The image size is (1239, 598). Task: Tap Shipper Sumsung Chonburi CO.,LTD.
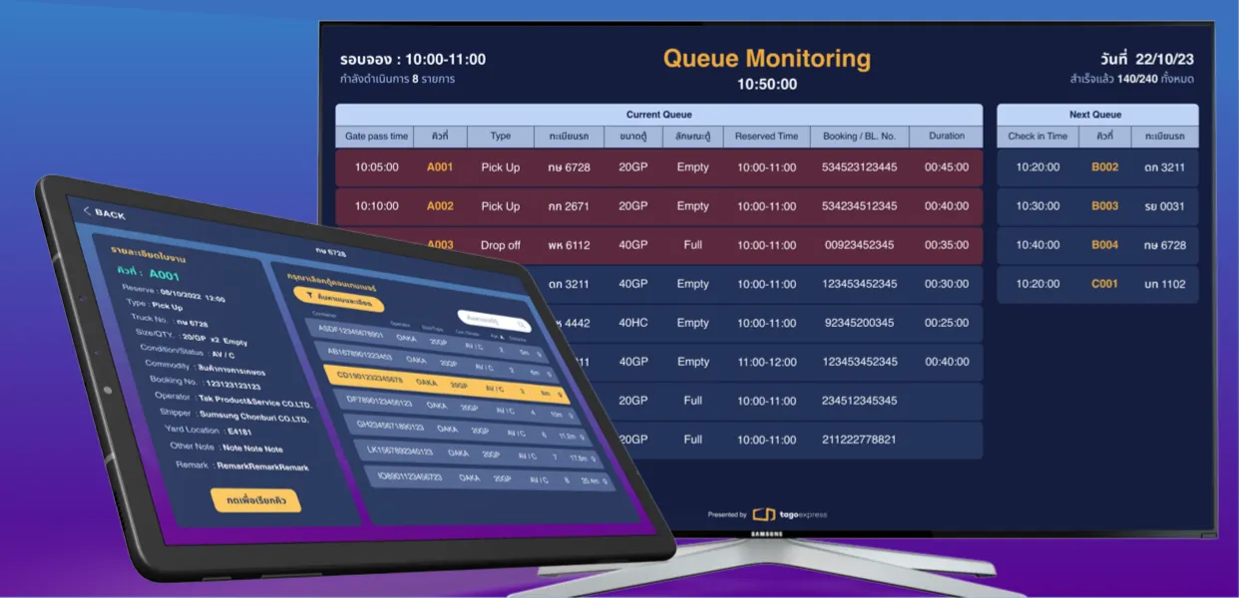point(254,417)
